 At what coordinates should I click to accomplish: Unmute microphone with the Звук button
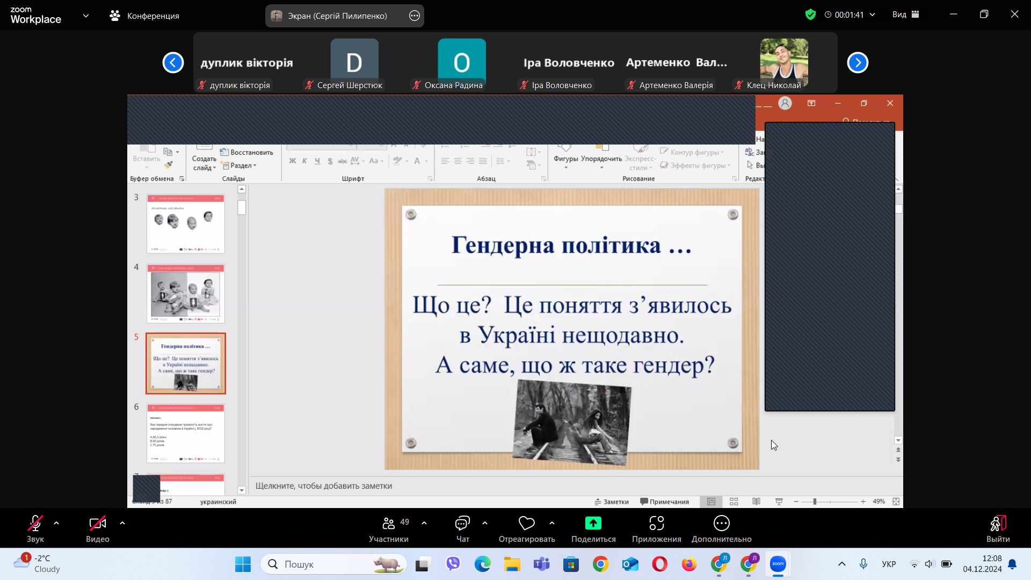click(x=35, y=524)
